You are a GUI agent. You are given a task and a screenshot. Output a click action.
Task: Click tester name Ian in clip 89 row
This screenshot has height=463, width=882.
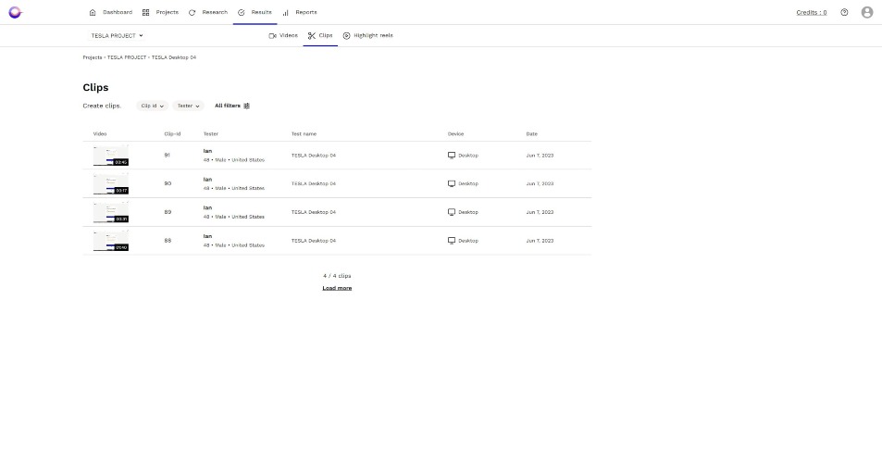pos(207,208)
